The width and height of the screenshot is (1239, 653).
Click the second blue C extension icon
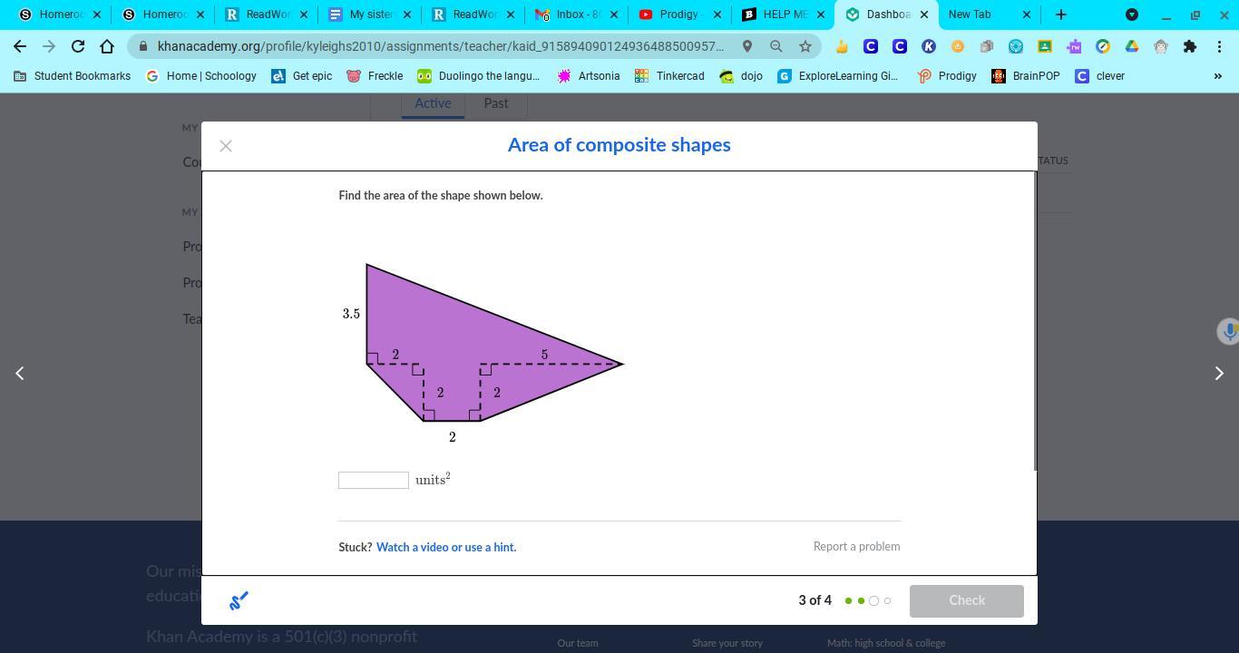click(x=900, y=46)
